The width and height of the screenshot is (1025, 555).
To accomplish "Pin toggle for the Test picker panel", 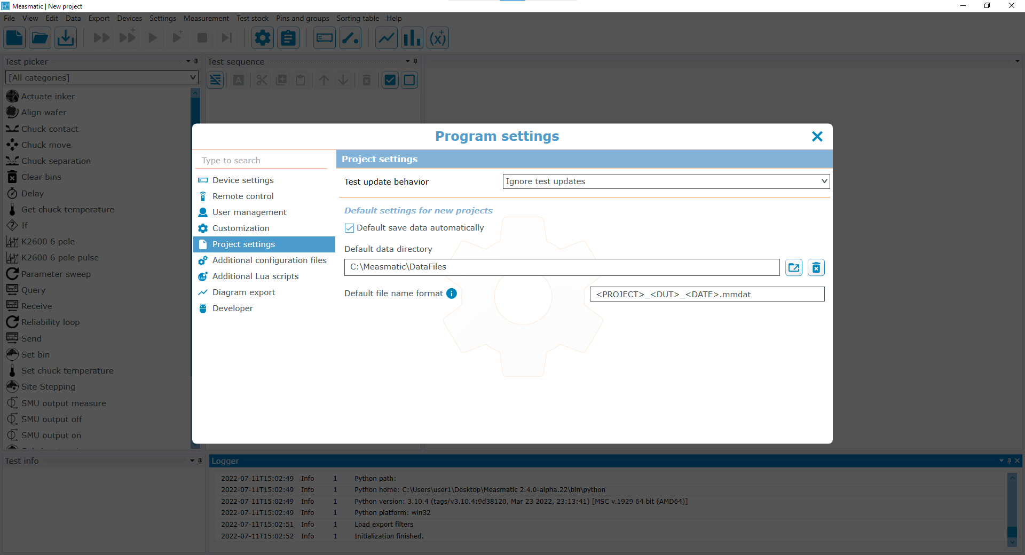I will coord(196,61).
